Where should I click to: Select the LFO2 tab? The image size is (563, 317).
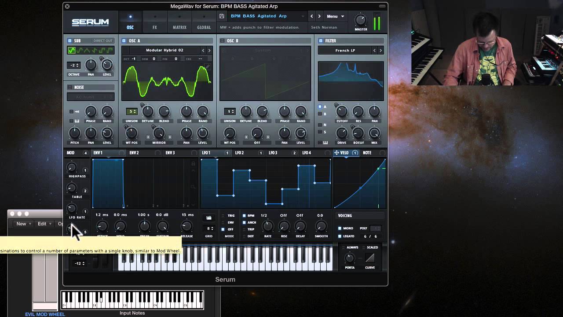pyautogui.click(x=249, y=153)
